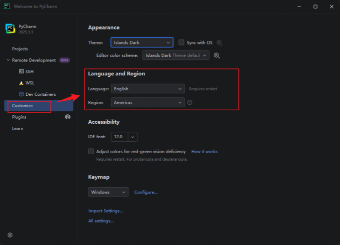Image resolution: width=340 pixels, height=245 pixels.
Task: Toggle Adjust colors for red-green vision deficiency
Action: [91, 151]
